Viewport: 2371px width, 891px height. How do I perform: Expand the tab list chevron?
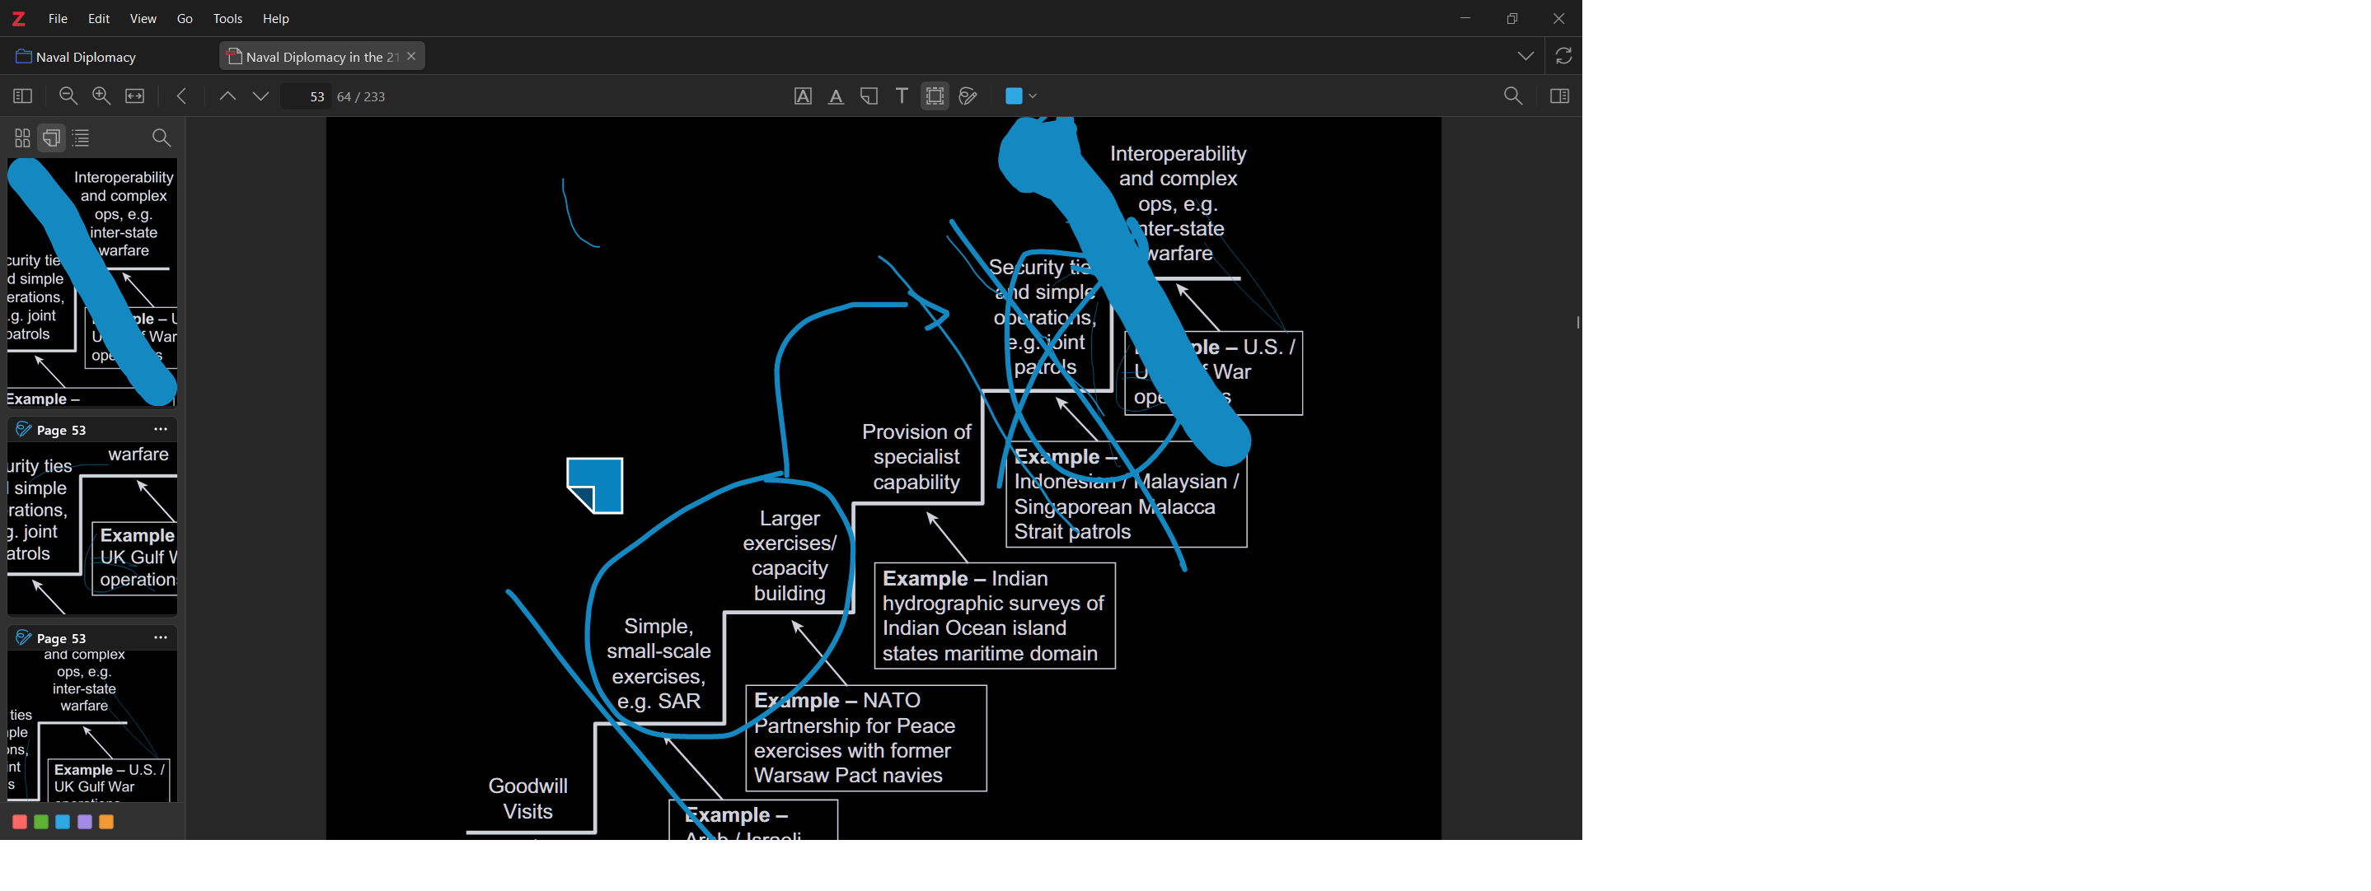(1525, 57)
